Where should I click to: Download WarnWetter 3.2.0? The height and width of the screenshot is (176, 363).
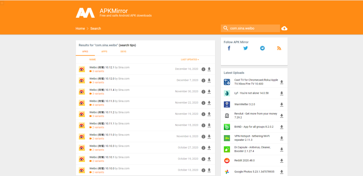pyautogui.click(x=282, y=104)
